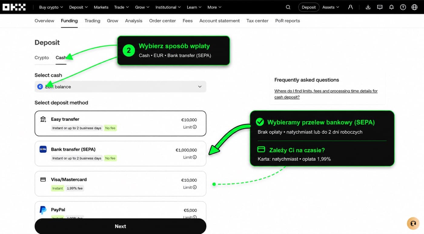Open the limits and fees FAQ link
Viewport: 424px width, 234px height.
[326, 94]
